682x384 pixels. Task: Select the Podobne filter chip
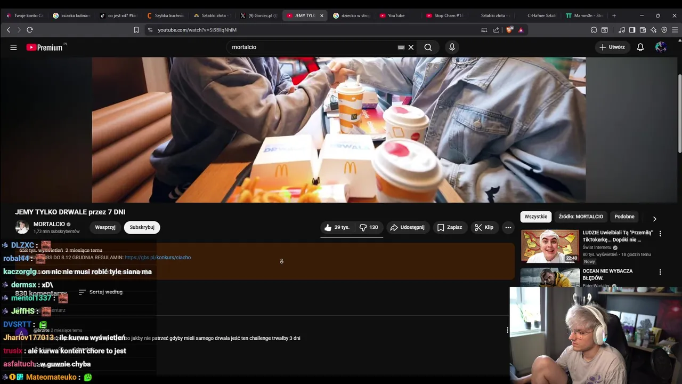pos(624,217)
